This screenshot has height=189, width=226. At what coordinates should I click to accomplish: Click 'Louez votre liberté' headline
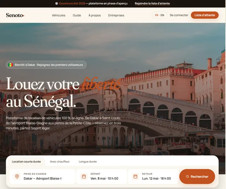[63, 84]
